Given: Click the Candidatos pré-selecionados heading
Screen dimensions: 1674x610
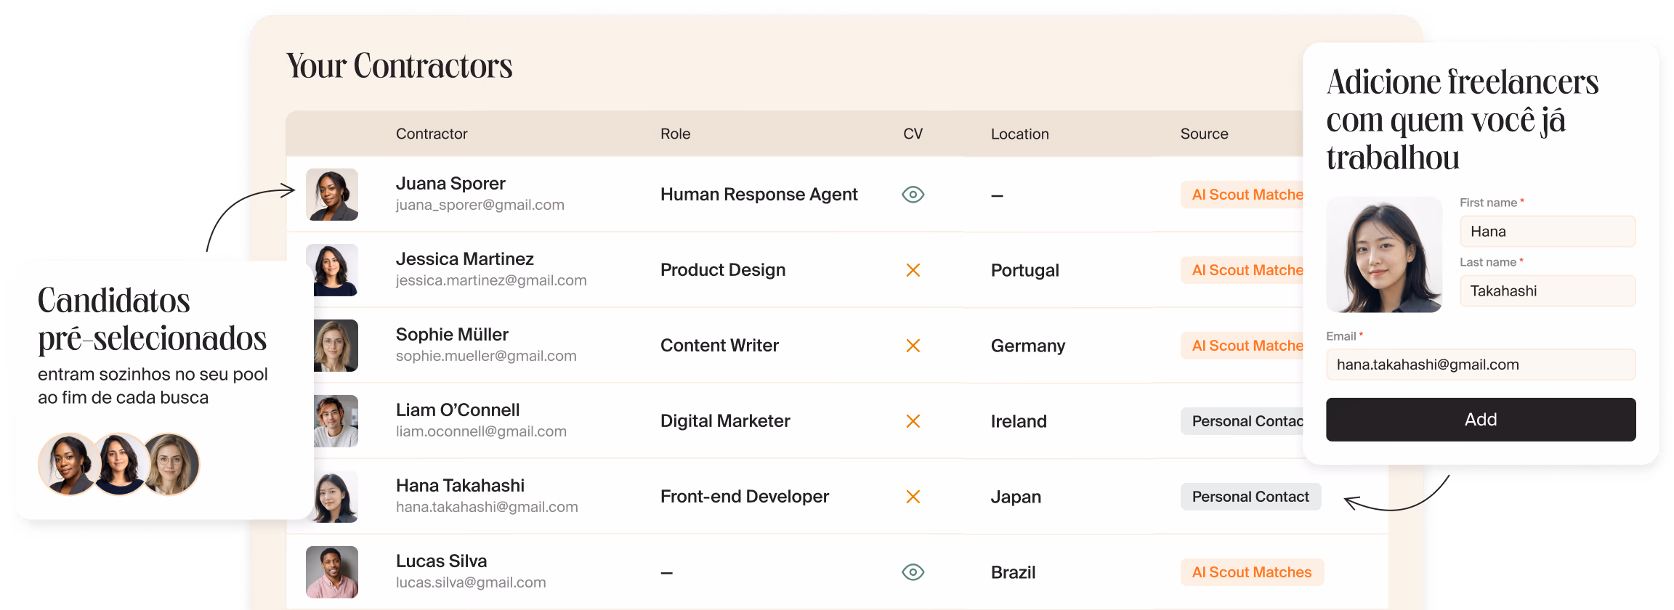Looking at the screenshot, I should point(152,320).
